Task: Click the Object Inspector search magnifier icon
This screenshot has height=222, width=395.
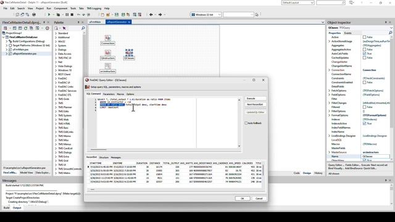Action: (391, 33)
